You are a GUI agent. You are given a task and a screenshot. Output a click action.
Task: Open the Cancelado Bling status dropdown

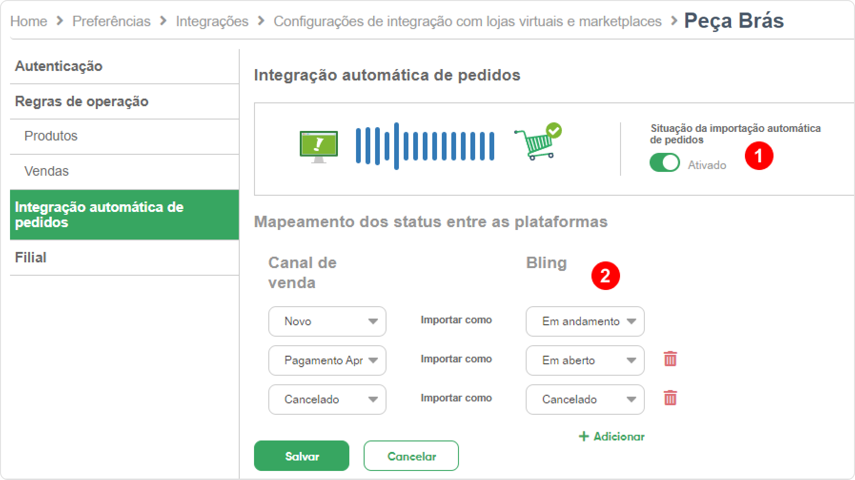point(585,400)
